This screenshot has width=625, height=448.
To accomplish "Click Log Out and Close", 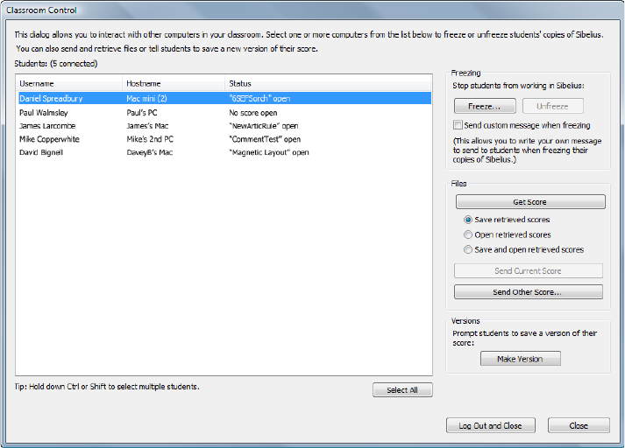I will coord(490,426).
